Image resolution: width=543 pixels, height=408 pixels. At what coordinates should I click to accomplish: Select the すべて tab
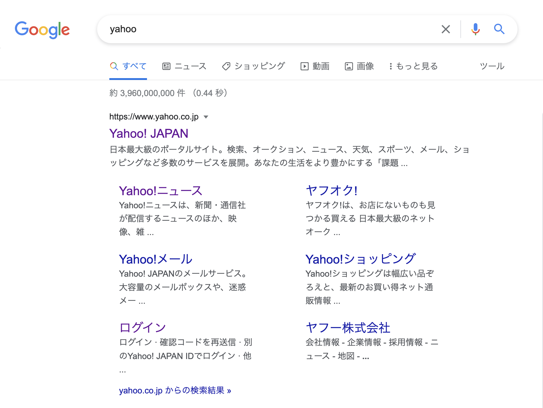(x=128, y=66)
